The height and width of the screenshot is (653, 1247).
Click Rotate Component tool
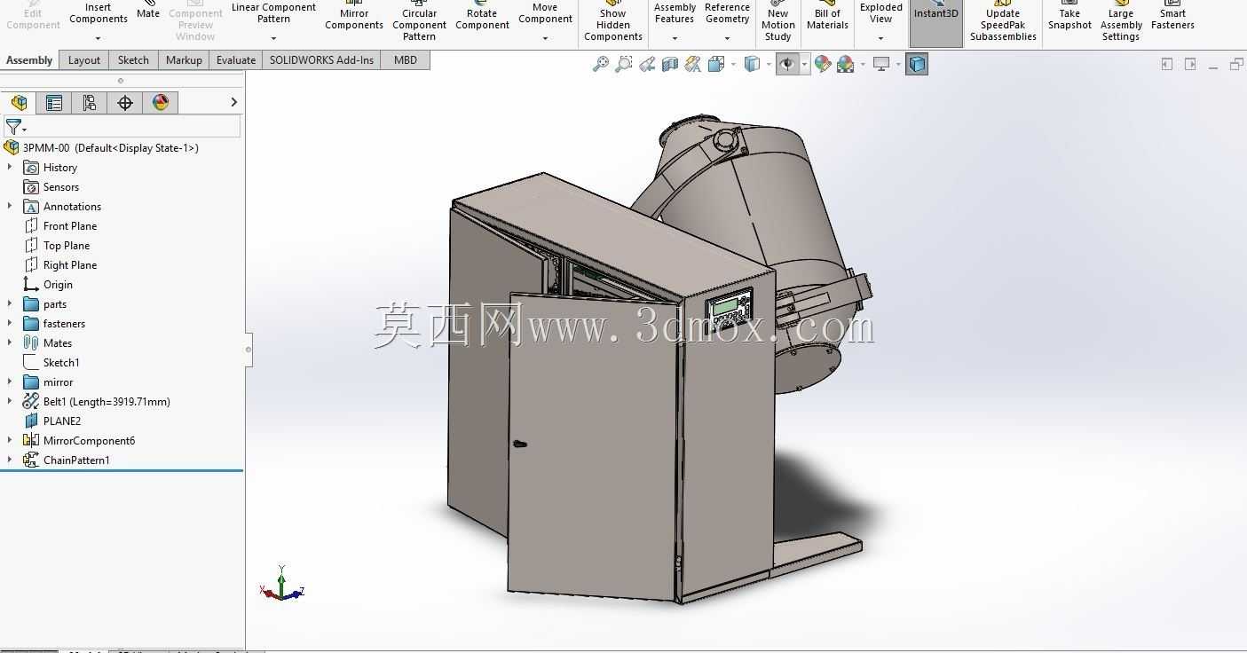click(x=482, y=16)
